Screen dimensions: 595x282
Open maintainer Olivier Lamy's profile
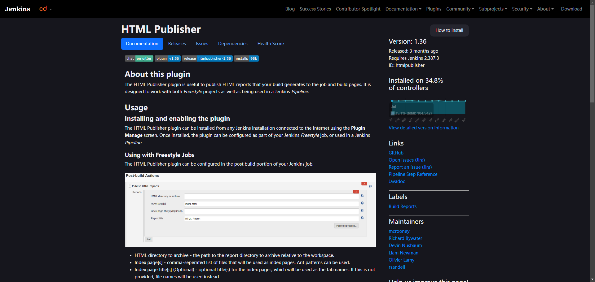[402, 260]
